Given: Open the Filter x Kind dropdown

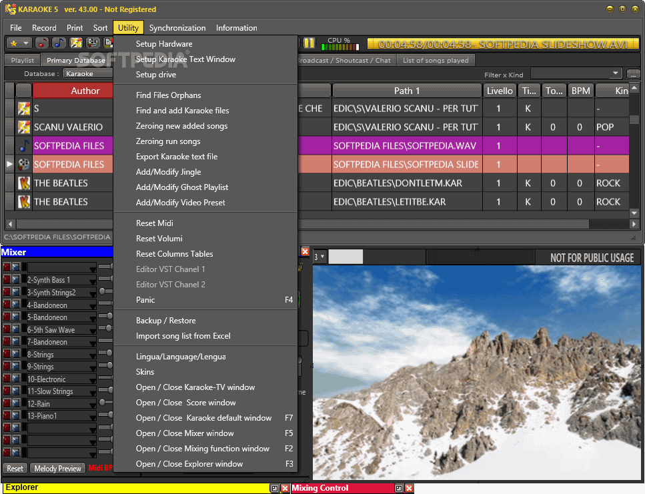Looking at the screenshot, I should click(615, 73).
